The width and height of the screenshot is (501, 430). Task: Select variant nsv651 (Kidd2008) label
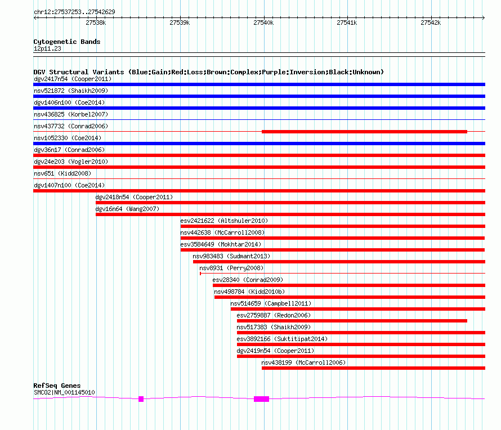tap(62, 173)
